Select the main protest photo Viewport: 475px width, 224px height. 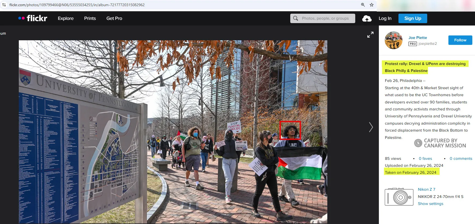tap(173, 132)
